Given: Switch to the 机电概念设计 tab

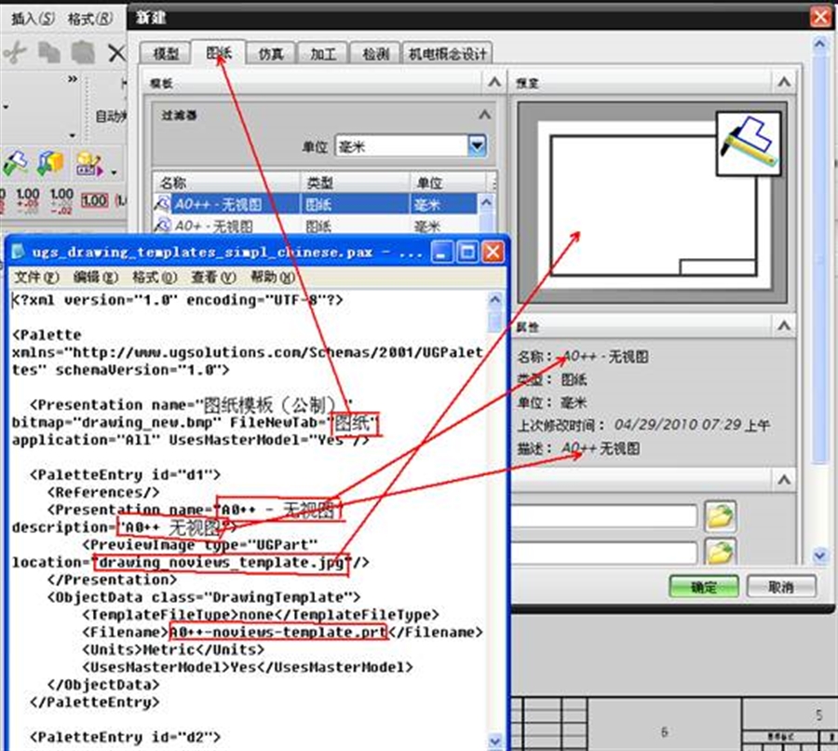Looking at the screenshot, I should click(447, 53).
